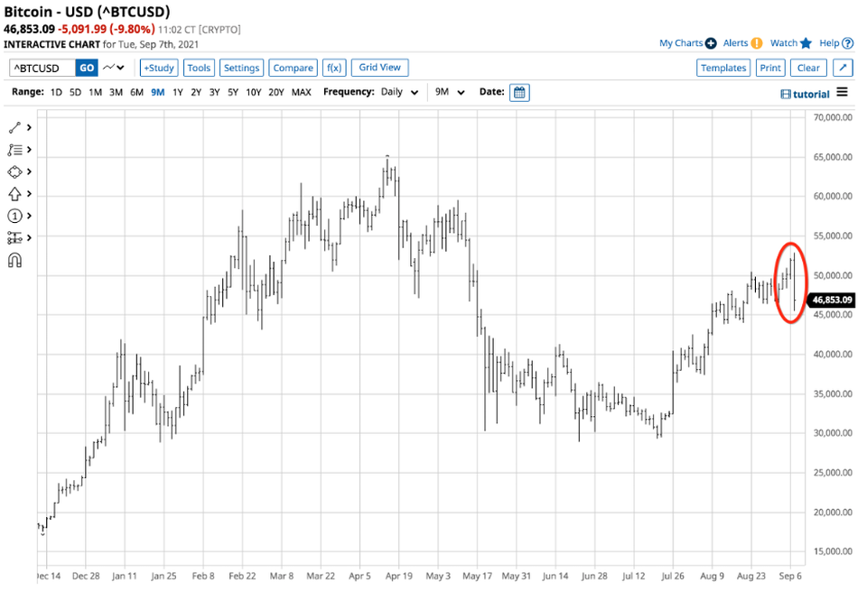Set range to 10Y

(x=253, y=92)
